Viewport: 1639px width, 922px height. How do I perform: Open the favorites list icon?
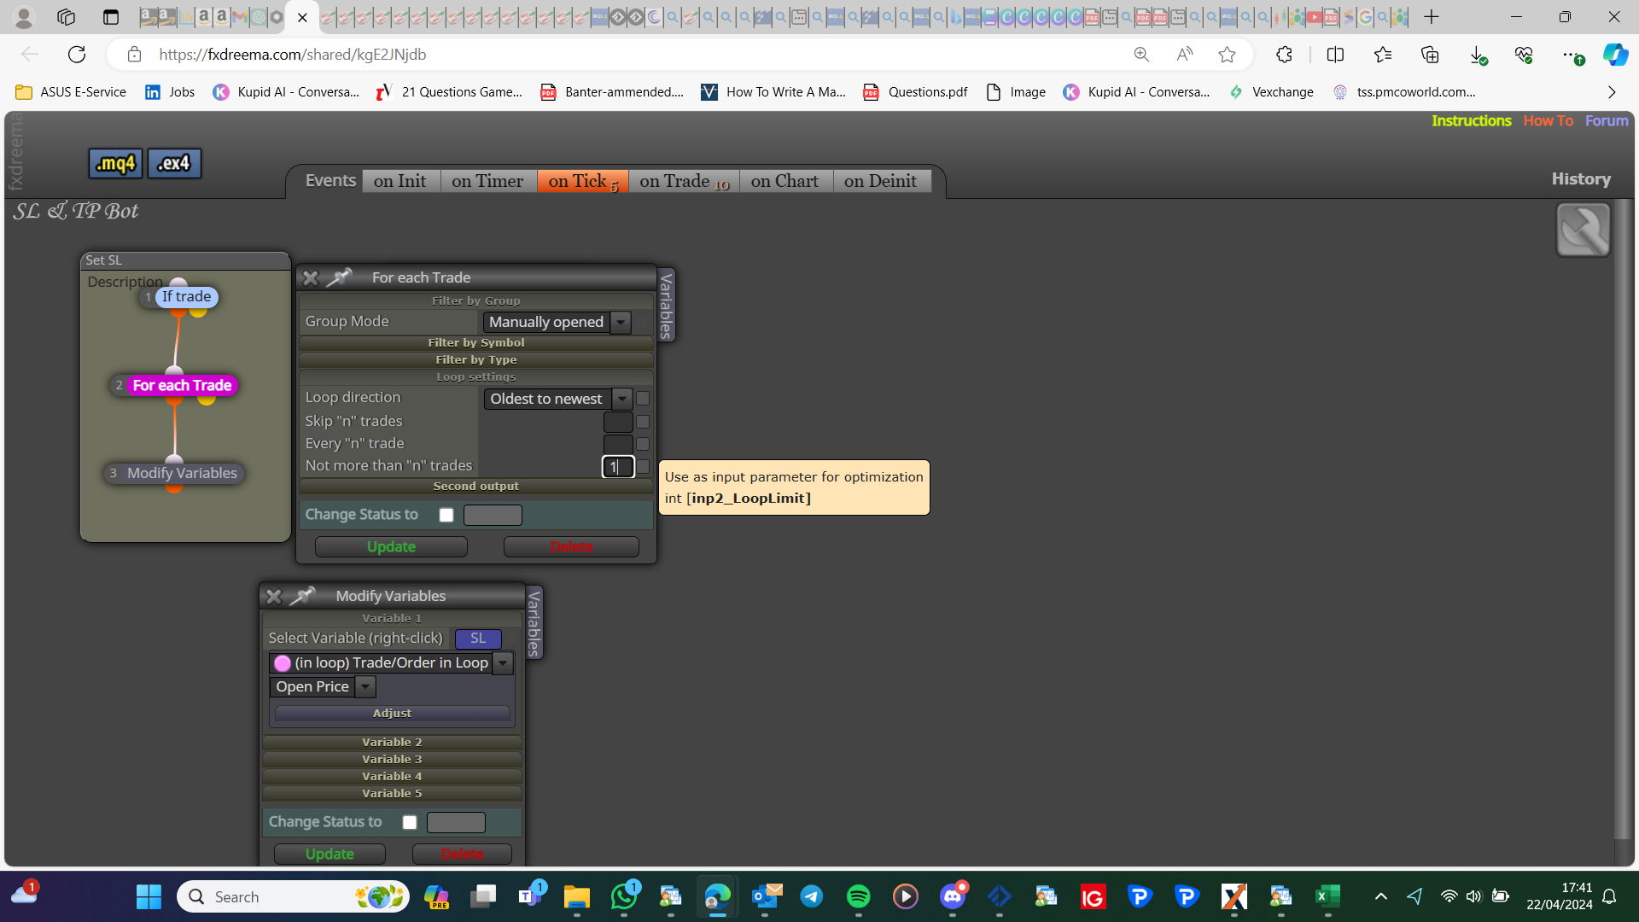[1383, 55]
